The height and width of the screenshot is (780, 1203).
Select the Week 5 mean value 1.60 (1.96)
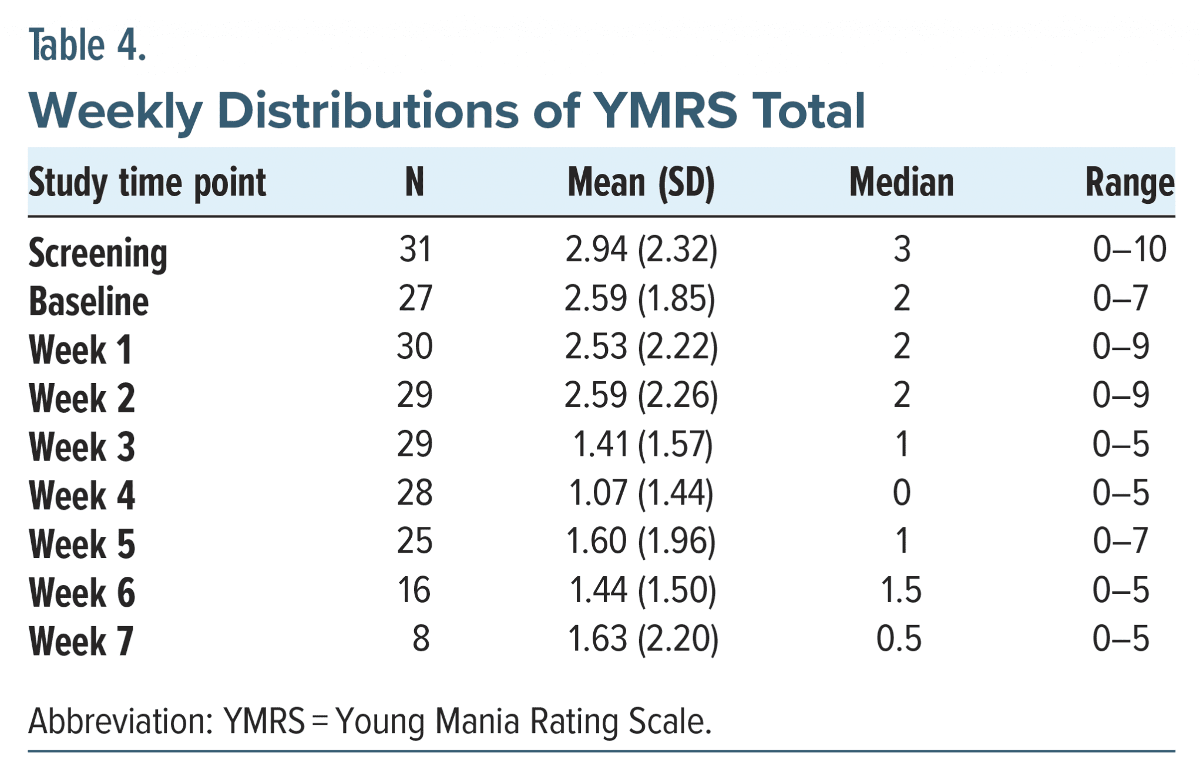pyautogui.click(x=641, y=541)
